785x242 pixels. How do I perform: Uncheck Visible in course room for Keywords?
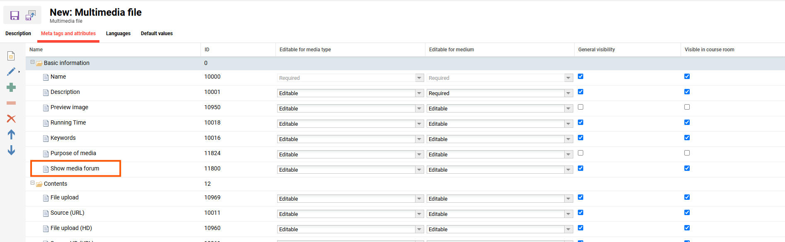click(687, 138)
